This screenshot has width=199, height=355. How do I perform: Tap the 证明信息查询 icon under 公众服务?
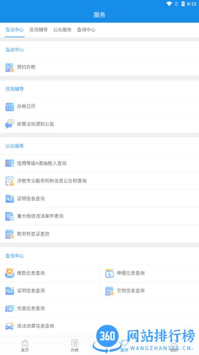point(10,199)
